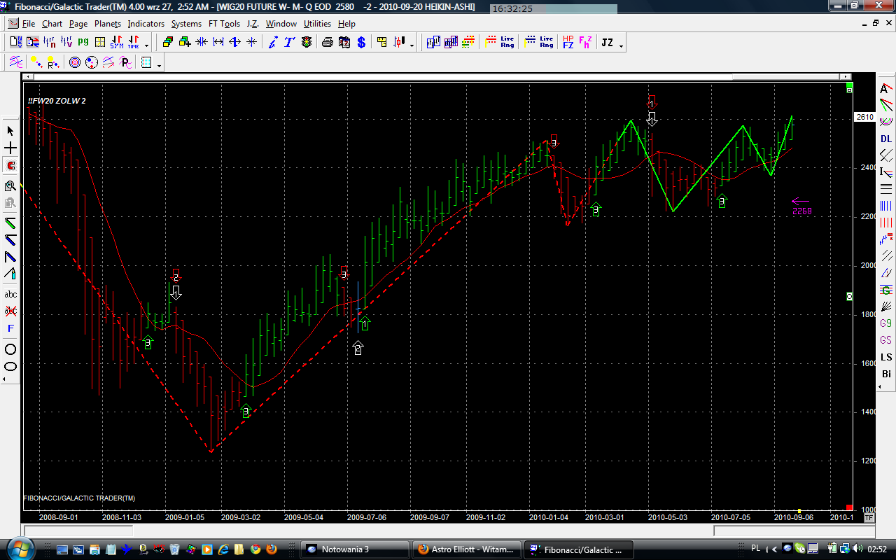
Task: Open dropdown arrow beside candlestick chart icon
Action: (412, 45)
